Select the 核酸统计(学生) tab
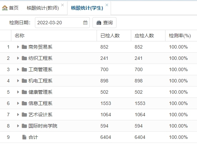The width and height of the screenshot is (197, 146). (87, 8)
